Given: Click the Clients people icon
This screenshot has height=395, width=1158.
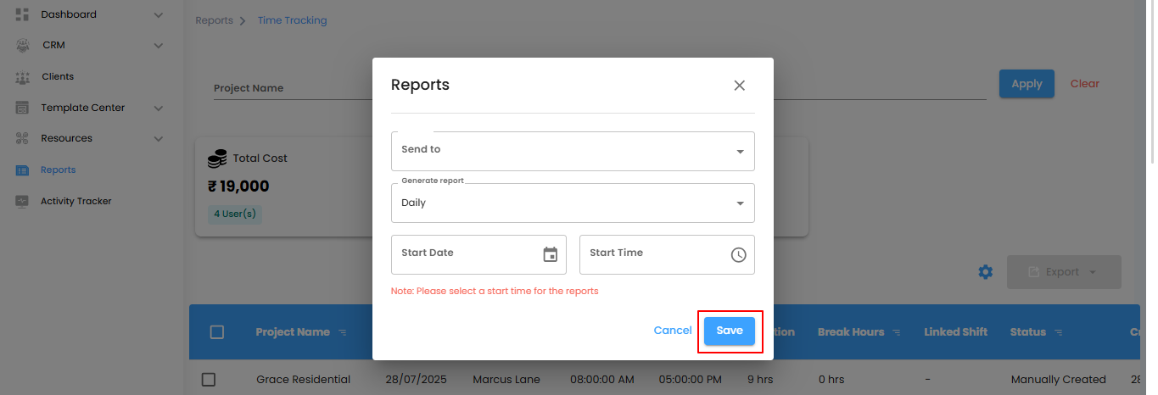Looking at the screenshot, I should pos(22,76).
